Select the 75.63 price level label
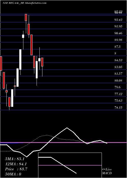Viewport: 127px width, 178px height. pyautogui.click(x=118, y=101)
